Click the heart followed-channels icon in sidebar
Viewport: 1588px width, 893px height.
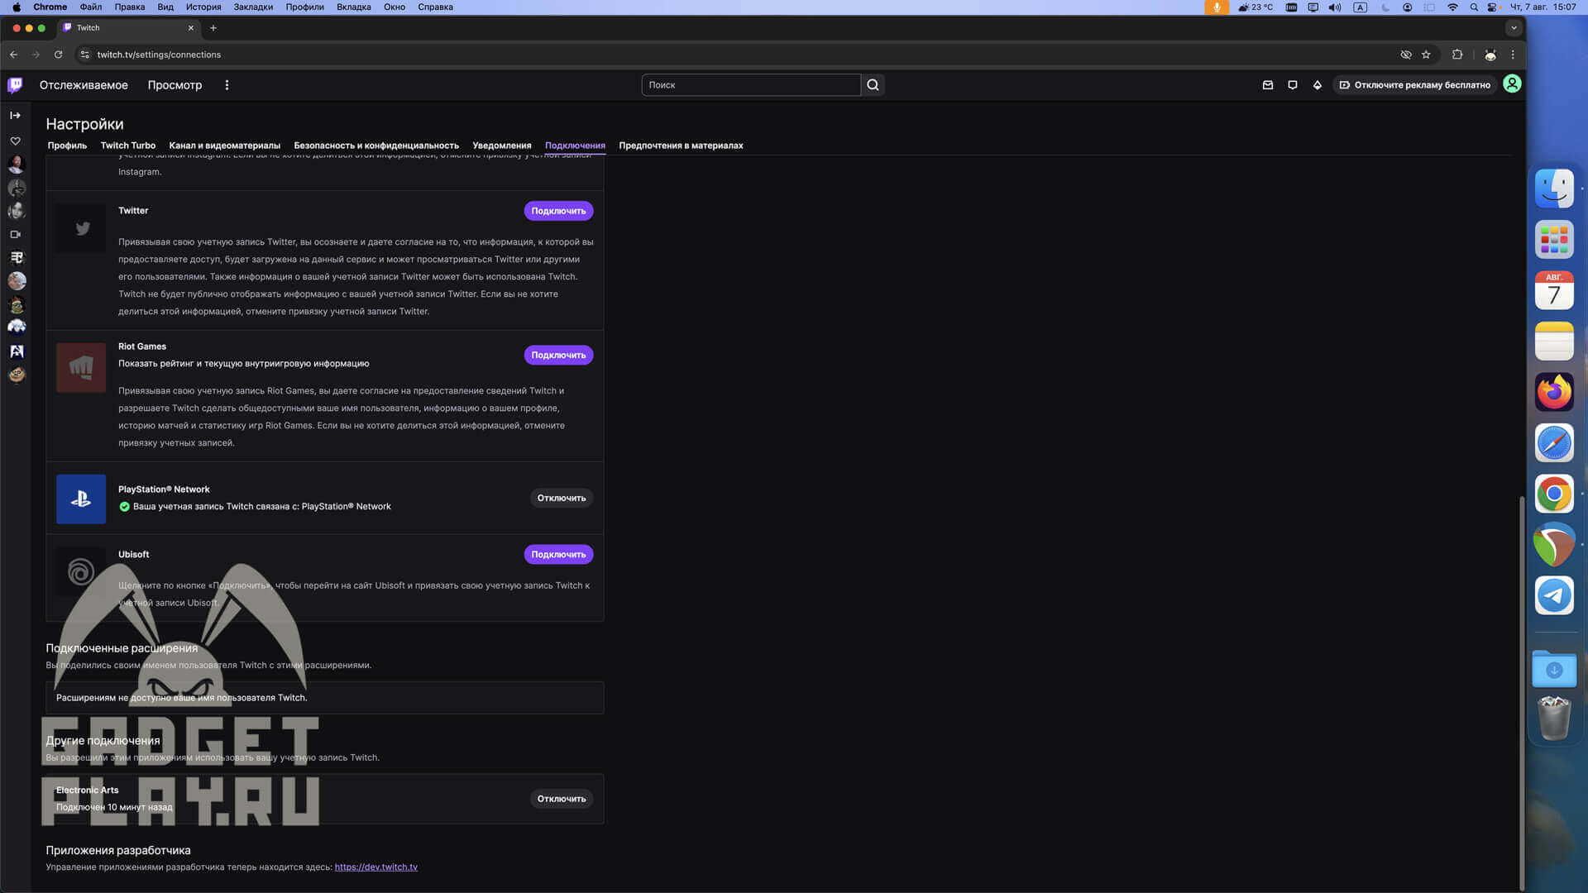pyautogui.click(x=15, y=141)
